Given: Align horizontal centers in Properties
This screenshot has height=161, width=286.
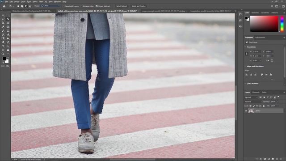Looking at the screenshot, I should tap(251, 75).
